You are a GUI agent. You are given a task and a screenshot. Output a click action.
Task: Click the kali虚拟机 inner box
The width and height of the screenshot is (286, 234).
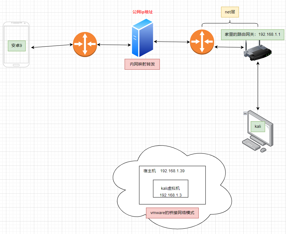(171, 188)
